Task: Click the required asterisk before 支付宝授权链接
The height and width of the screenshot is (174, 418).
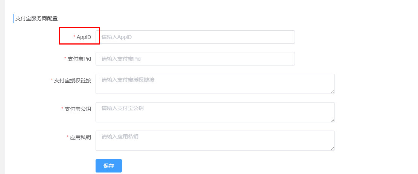Action: [x=52, y=80]
